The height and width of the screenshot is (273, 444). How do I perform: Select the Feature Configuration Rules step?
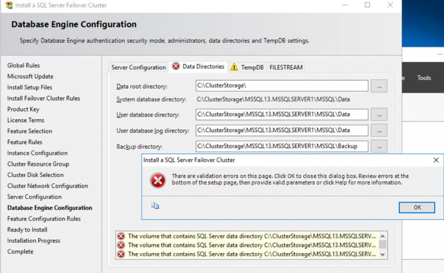[x=44, y=219]
